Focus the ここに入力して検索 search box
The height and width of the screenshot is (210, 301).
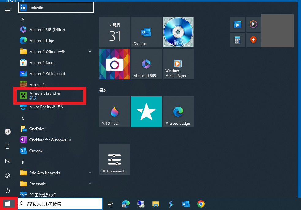click(x=60, y=204)
